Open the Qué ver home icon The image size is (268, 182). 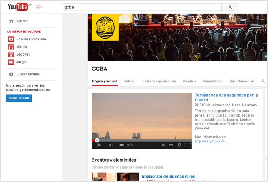coord(11,21)
